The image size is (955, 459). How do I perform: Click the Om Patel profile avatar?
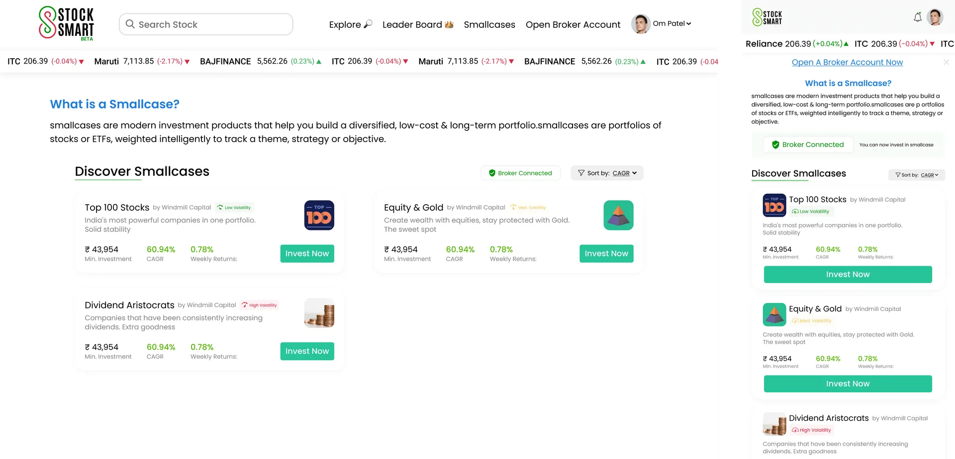click(641, 24)
